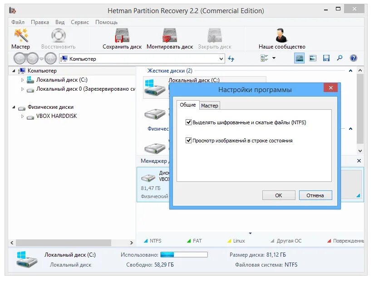
Task: Toggle Выделять шифрованные и сжатые файлы checkbox
Action: (188, 122)
